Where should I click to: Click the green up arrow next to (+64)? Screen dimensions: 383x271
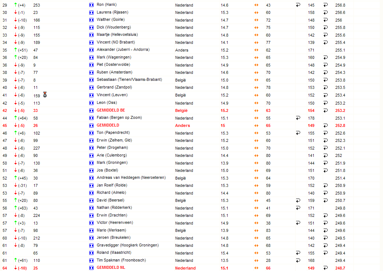coord(16,118)
